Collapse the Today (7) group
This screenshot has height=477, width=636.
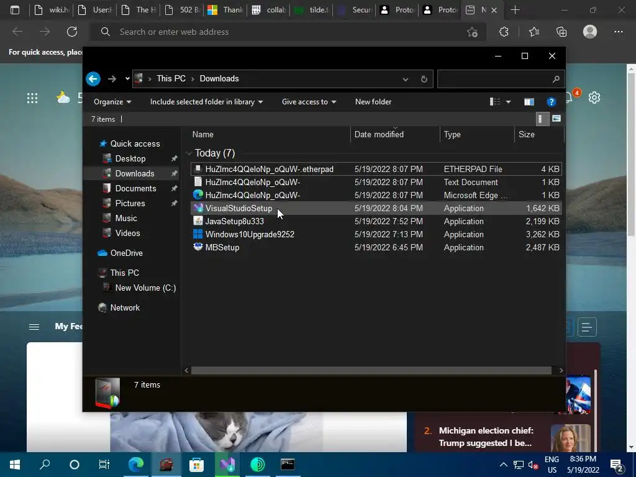189,153
